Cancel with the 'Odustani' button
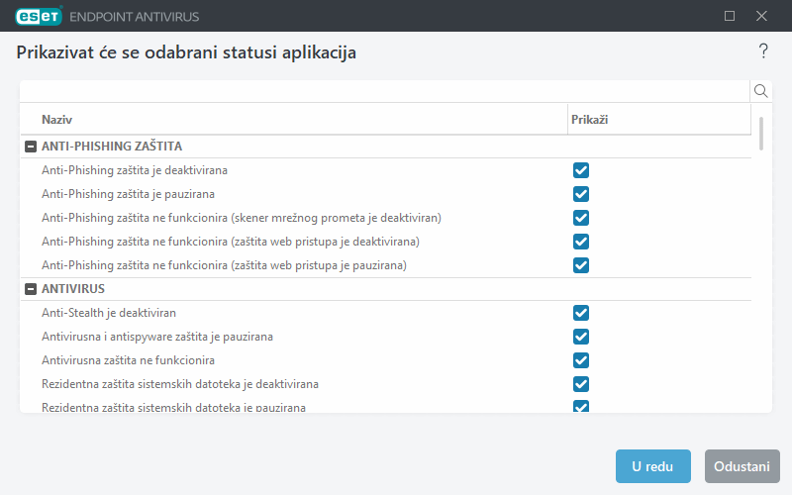Screen dimensions: 792x495 (742, 466)
